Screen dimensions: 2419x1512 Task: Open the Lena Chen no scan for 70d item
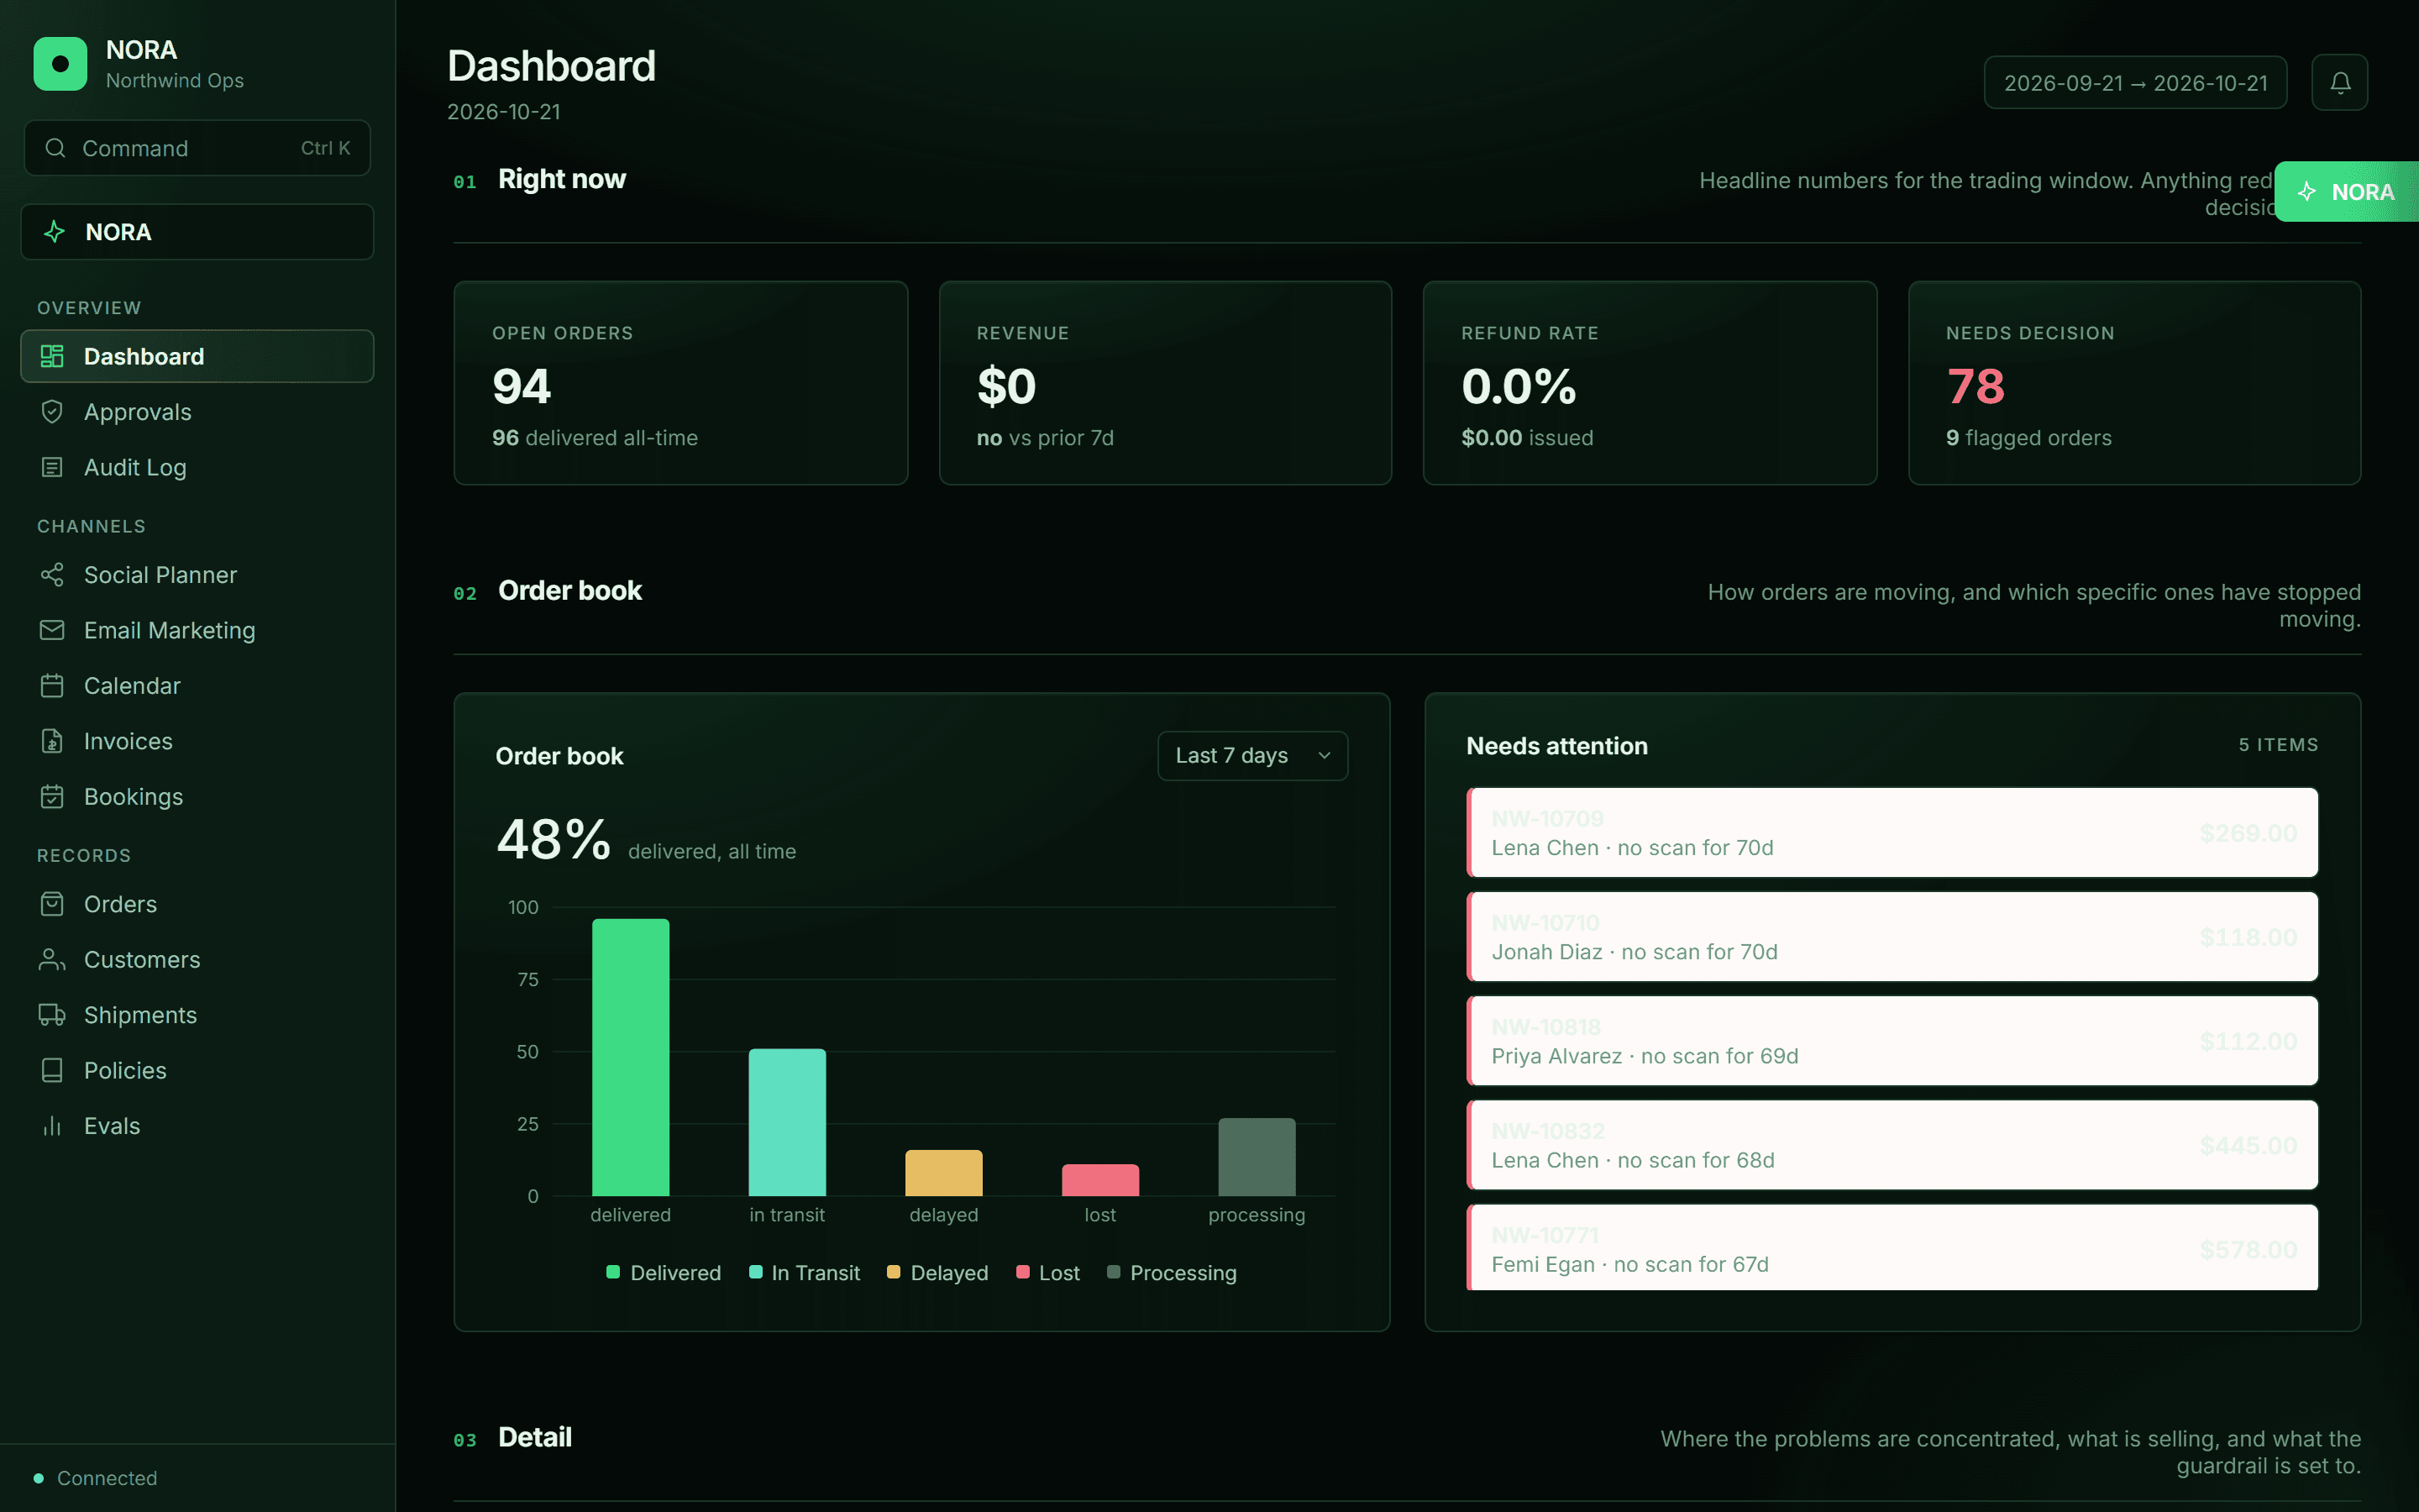(x=1892, y=833)
